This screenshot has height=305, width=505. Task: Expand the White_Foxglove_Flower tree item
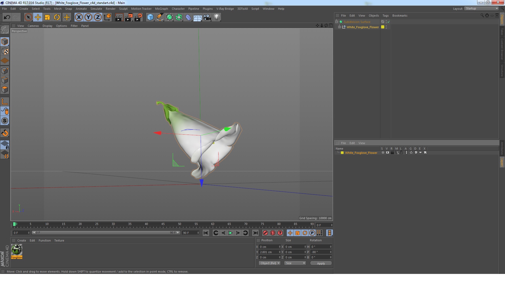point(339,27)
